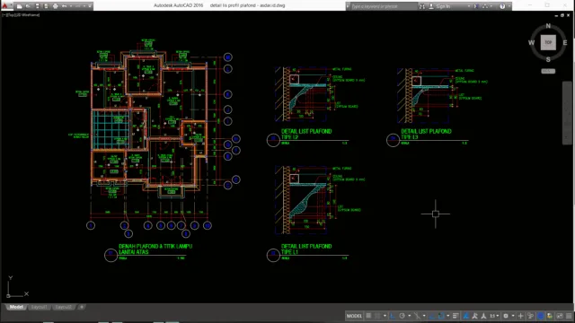This screenshot has height=323, width=575.
Task: Open the 2D Wireframe visual style menu
Action: coord(28,15)
